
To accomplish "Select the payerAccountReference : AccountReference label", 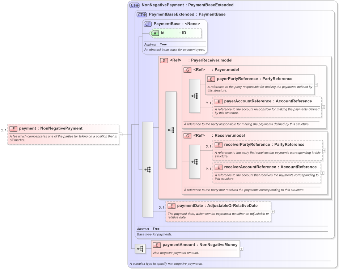I will point(268,101).
